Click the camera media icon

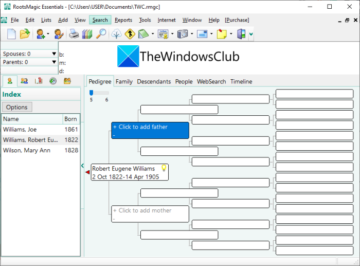coord(183,34)
